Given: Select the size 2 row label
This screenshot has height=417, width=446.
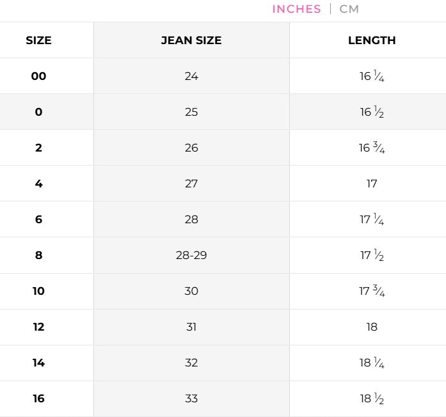Looking at the screenshot, I should pos(38,148).
